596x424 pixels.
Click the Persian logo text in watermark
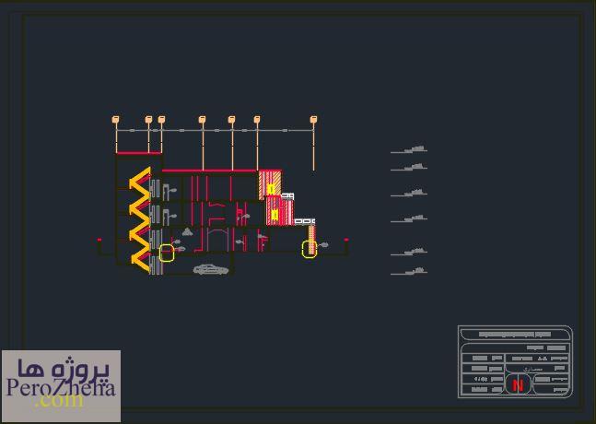tap(61, 369)
